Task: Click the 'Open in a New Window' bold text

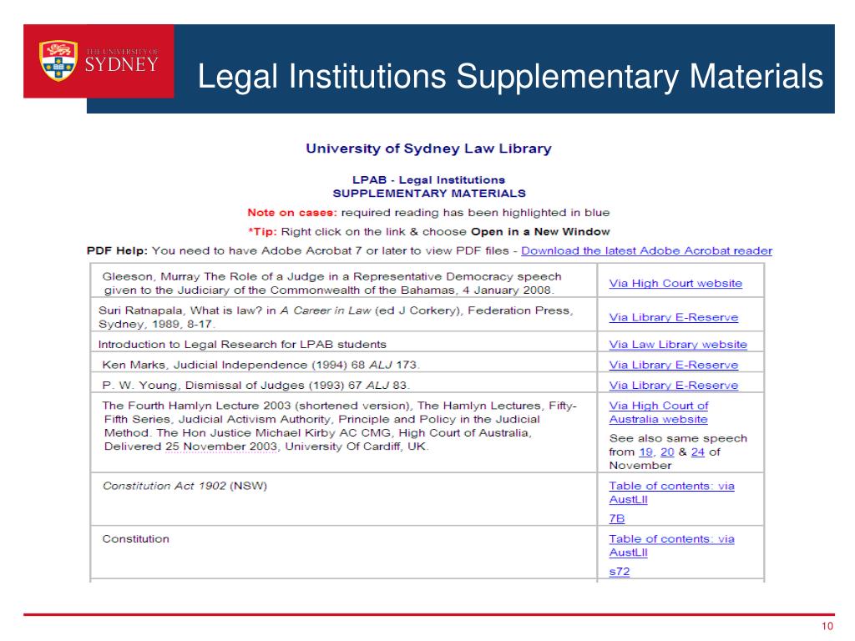Action: click(x=540, y=232)
